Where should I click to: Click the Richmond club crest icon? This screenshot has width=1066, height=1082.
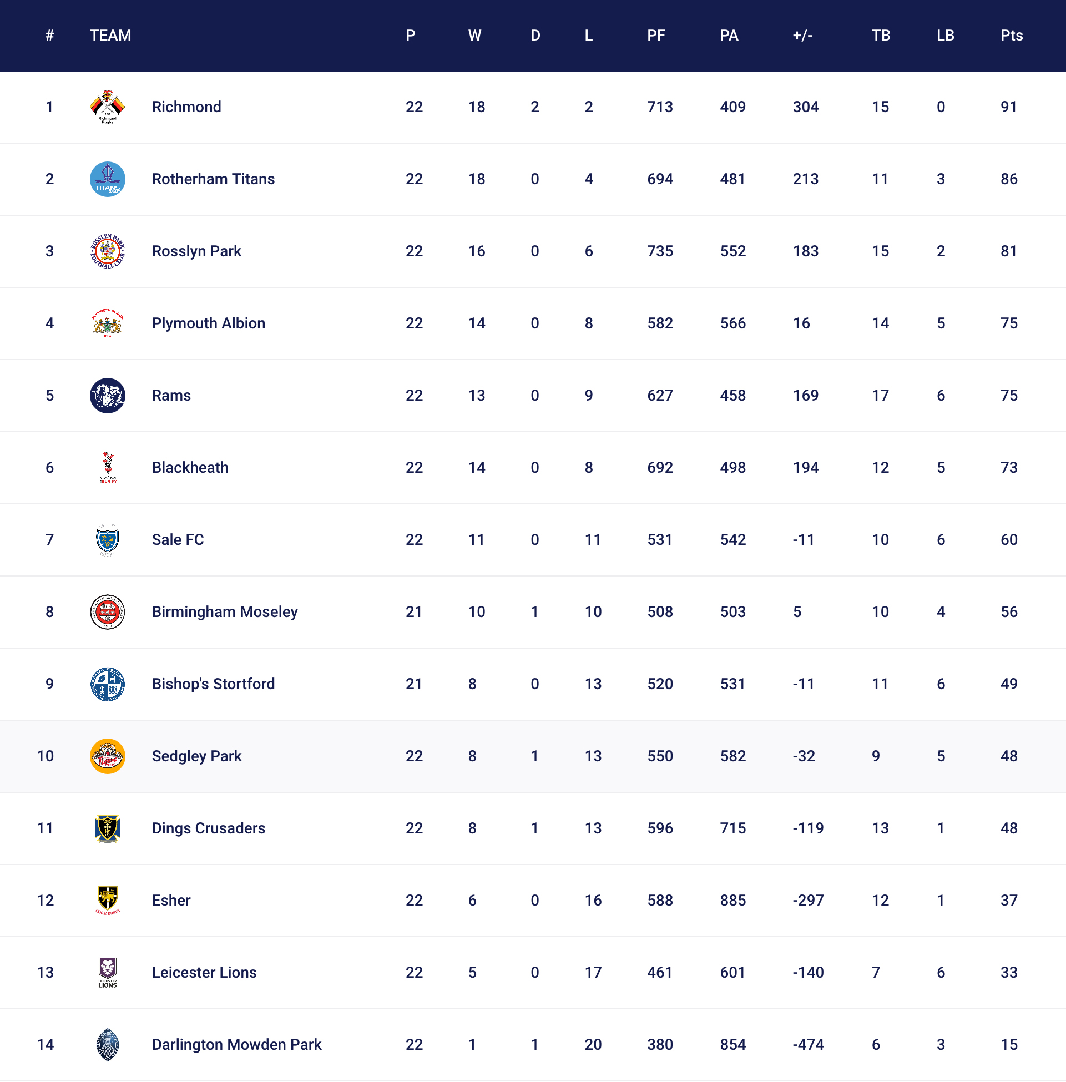point(107,107)
